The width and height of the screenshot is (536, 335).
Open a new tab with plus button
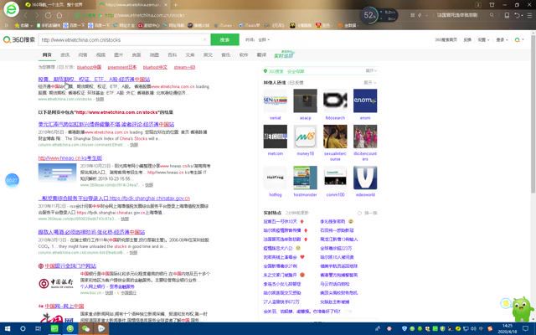[x=175, y=5]
